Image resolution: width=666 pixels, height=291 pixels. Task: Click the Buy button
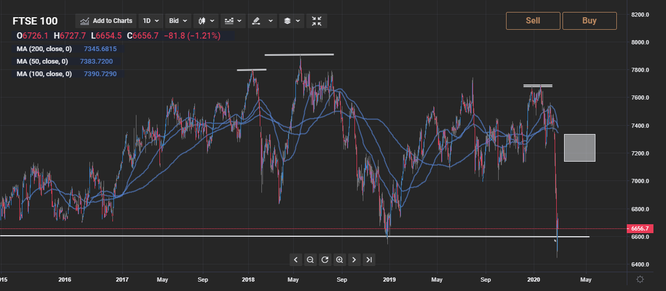589,21
